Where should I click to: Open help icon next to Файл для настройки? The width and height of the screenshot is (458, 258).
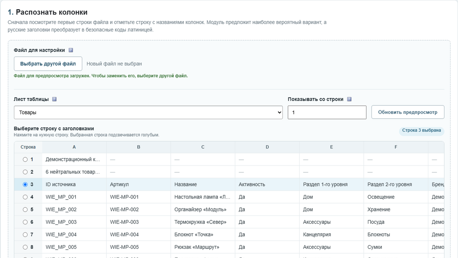(x=71, y=50)
